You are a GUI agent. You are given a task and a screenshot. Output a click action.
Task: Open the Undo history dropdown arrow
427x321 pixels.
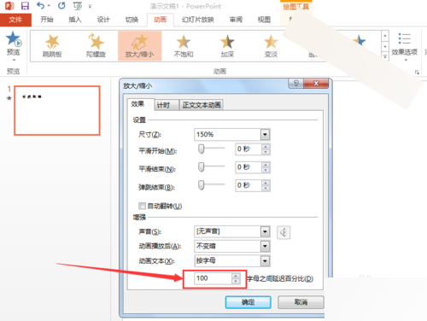[x=49, y=6]
